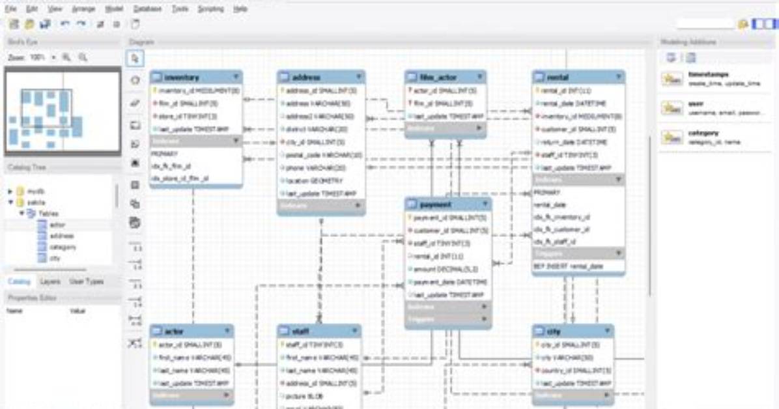Screen dimensions: 779x409
Task: Select the actor table in Catalog Tree
Action: point(57,225)
